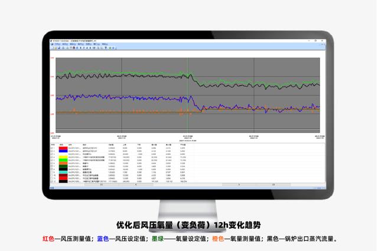Toggle the checkbox for row 2 blue trend
This screenshot has width=378, height=251.
tap(52, 151)
